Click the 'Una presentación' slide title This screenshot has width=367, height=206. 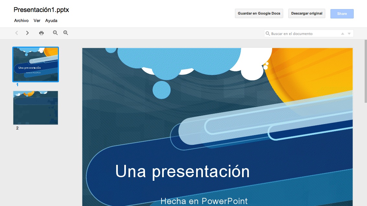[x=182, y=172]
